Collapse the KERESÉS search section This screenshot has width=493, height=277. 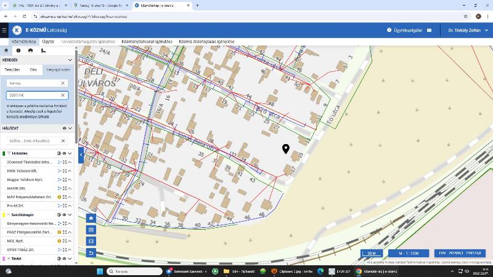(x=70, y=60)
